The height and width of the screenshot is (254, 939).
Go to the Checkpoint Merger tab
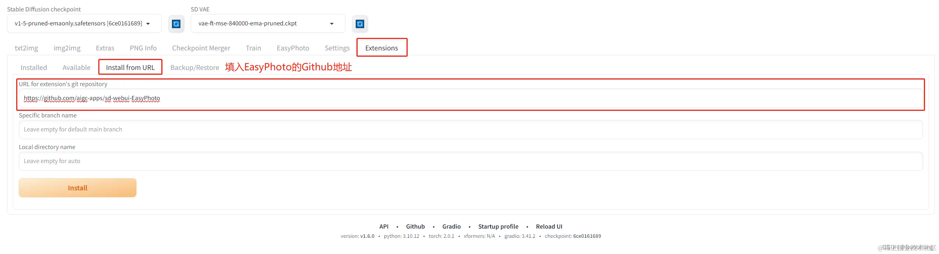pos(201,48)
